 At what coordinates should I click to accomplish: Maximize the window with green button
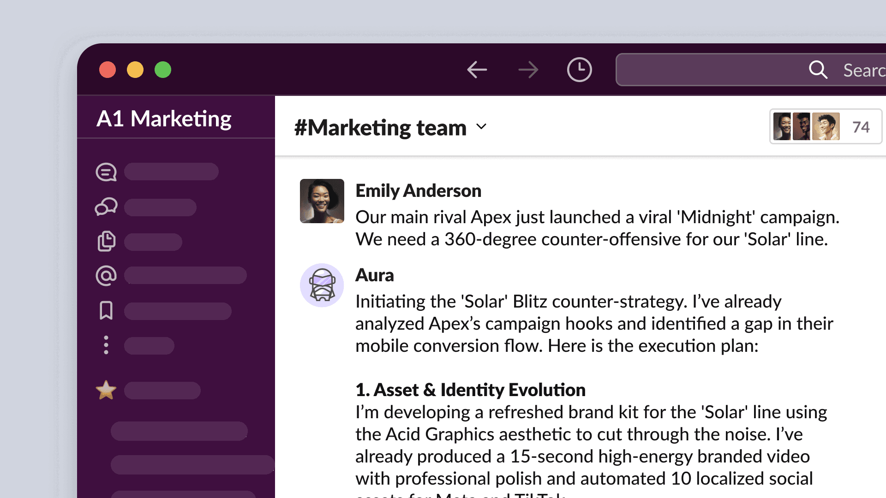tap(163, 70)
